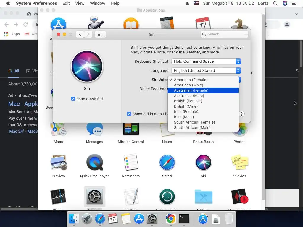
Task: Open the Language dropdown
Action: point(206,70)
